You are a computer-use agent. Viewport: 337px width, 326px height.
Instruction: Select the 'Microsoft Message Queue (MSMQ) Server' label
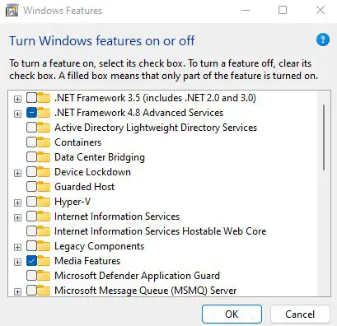coord(146,291)
